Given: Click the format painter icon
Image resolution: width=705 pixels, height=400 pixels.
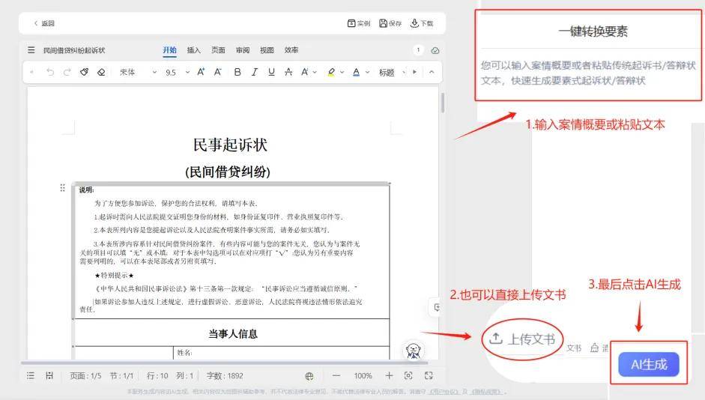Looking at the screenshot, I should pyautogui.click(x=84, y=73).
